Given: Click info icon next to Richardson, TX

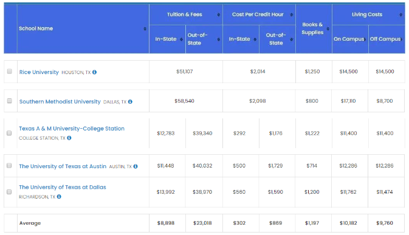Looking at the screenshot, I should coord(59,197).
